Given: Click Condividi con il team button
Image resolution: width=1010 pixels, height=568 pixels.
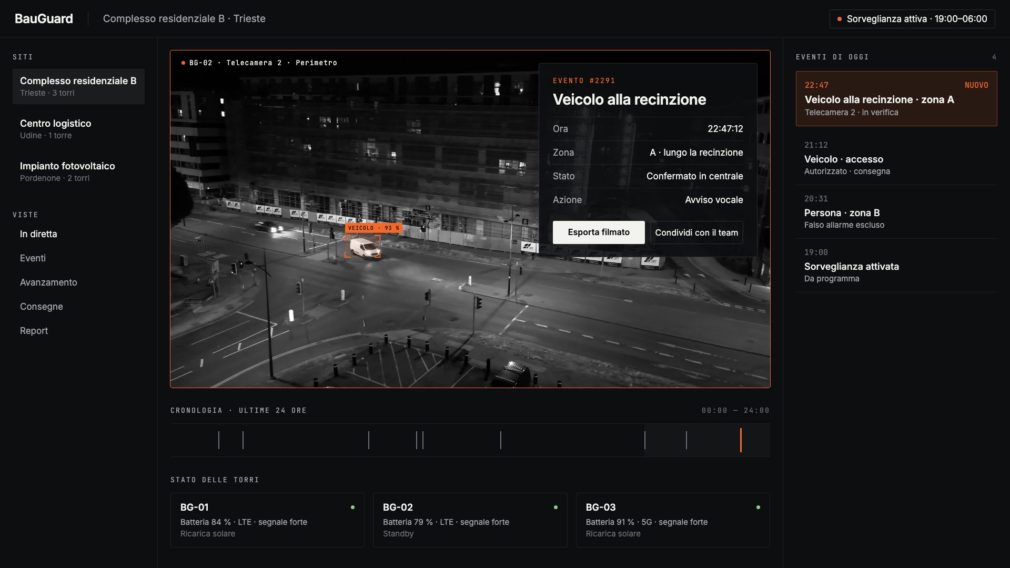Looking at the screenshot, I should [x=696, y=232].
